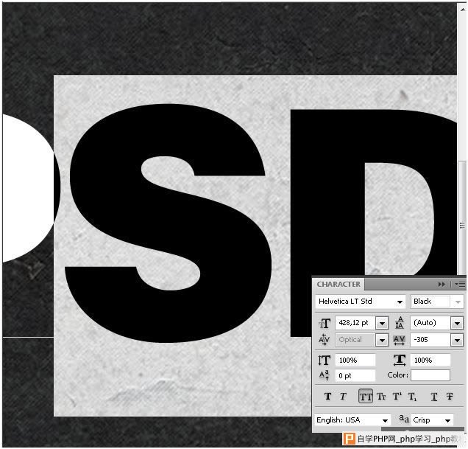Click the leading icon
The height and width of the screenshot is (449, 468).
coord(400,323)
